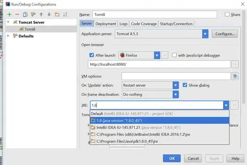247x165 pixels.
Task: Open the Code Coverage tab
Action: pos(144,24)
